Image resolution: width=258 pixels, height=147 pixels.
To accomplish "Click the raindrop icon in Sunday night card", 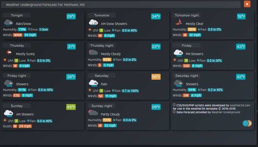I will click(x=114, y=120).
